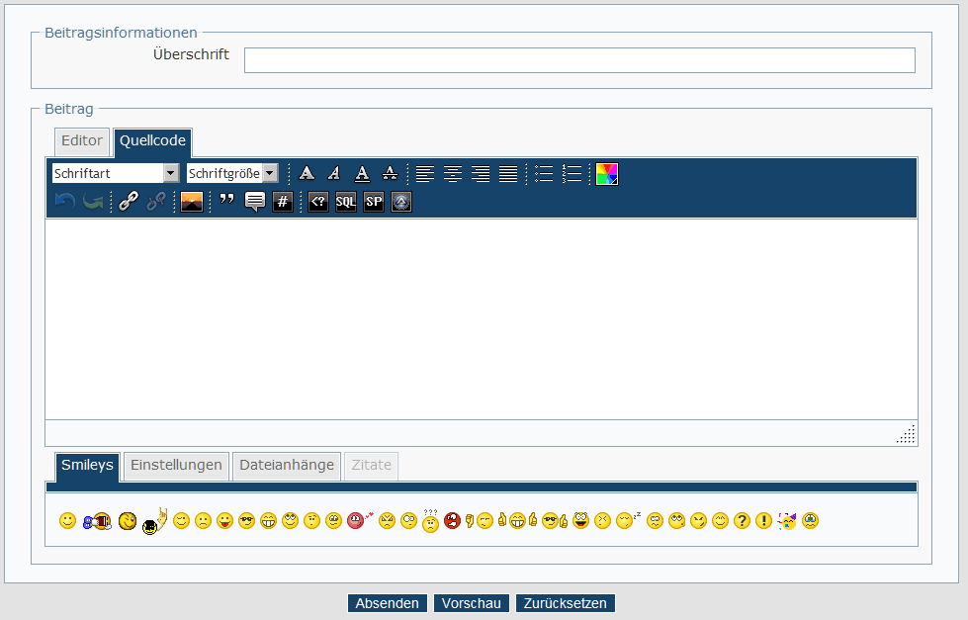
Task: Open the Schriftgröße size dropdown
Action: tap(232, 174)
